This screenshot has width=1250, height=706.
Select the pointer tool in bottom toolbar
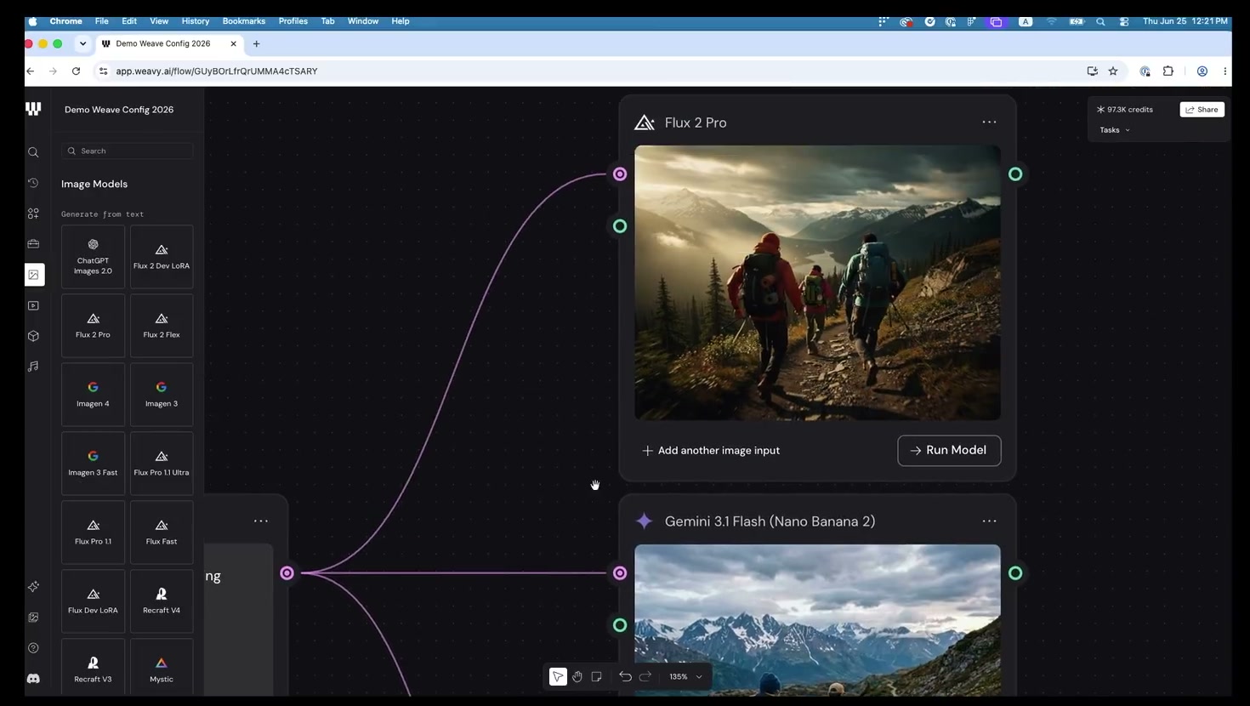tap(558, 677)
